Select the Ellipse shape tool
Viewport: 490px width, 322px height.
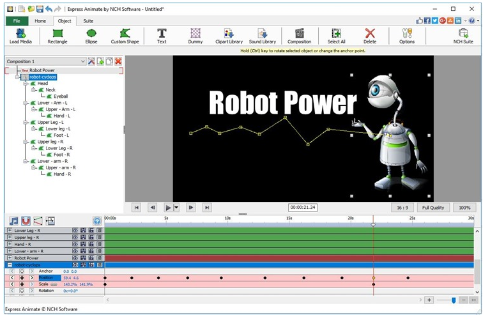91,36
